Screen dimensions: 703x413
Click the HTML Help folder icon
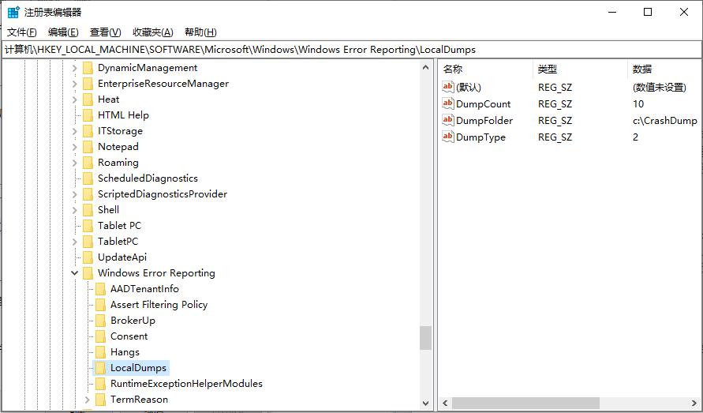pyautogui.click(x=88, y=115)
